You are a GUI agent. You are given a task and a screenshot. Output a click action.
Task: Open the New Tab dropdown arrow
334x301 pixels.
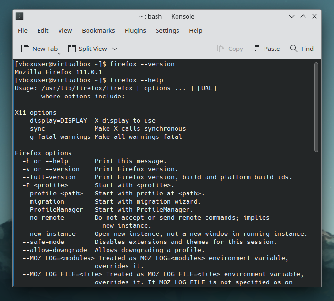(59, 54)
